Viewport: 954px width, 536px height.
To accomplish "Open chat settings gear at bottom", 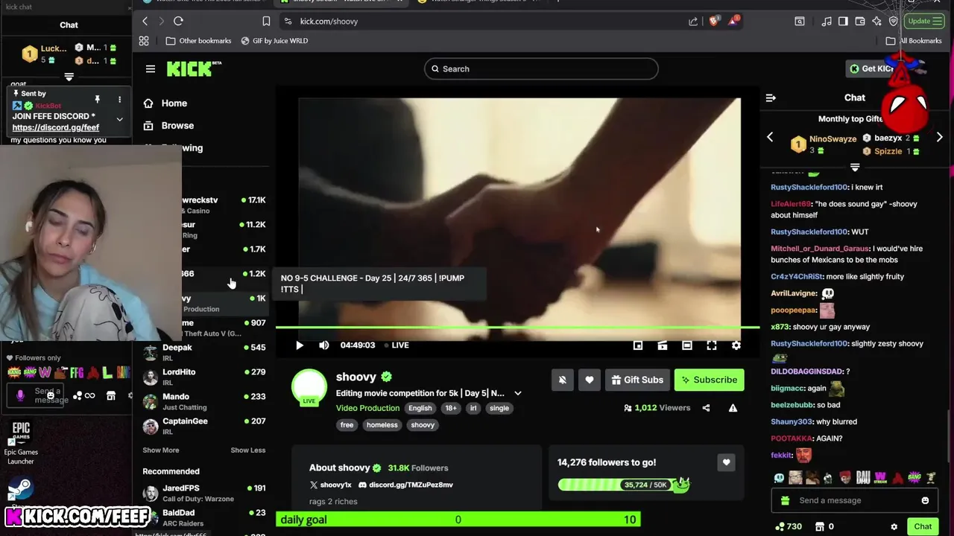I will pos(894,527).
